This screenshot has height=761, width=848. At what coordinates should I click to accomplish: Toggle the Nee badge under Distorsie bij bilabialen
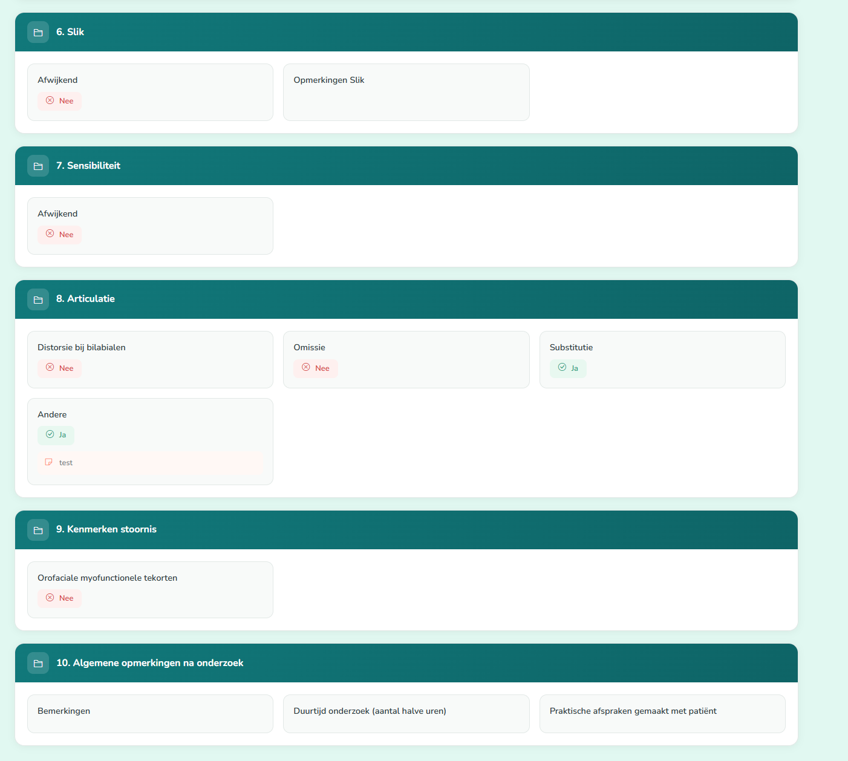pos(59,368)
